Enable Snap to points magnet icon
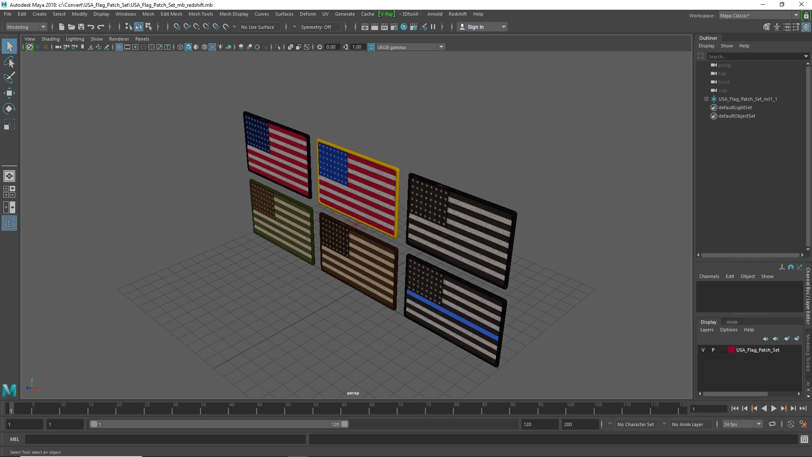The image size is (812, 457). (196, 27)
